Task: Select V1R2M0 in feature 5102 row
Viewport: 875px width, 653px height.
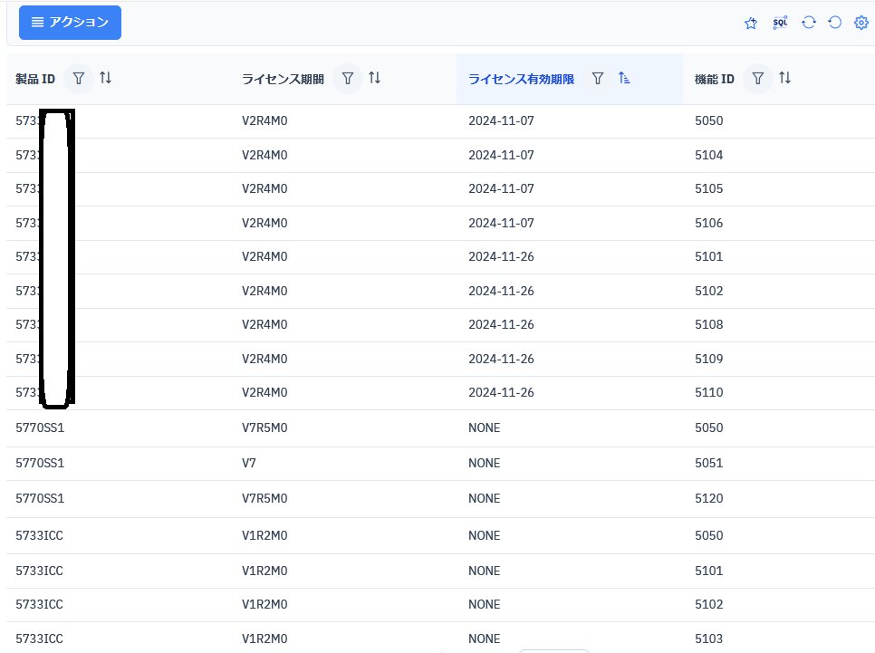Action: coord(264,604)
